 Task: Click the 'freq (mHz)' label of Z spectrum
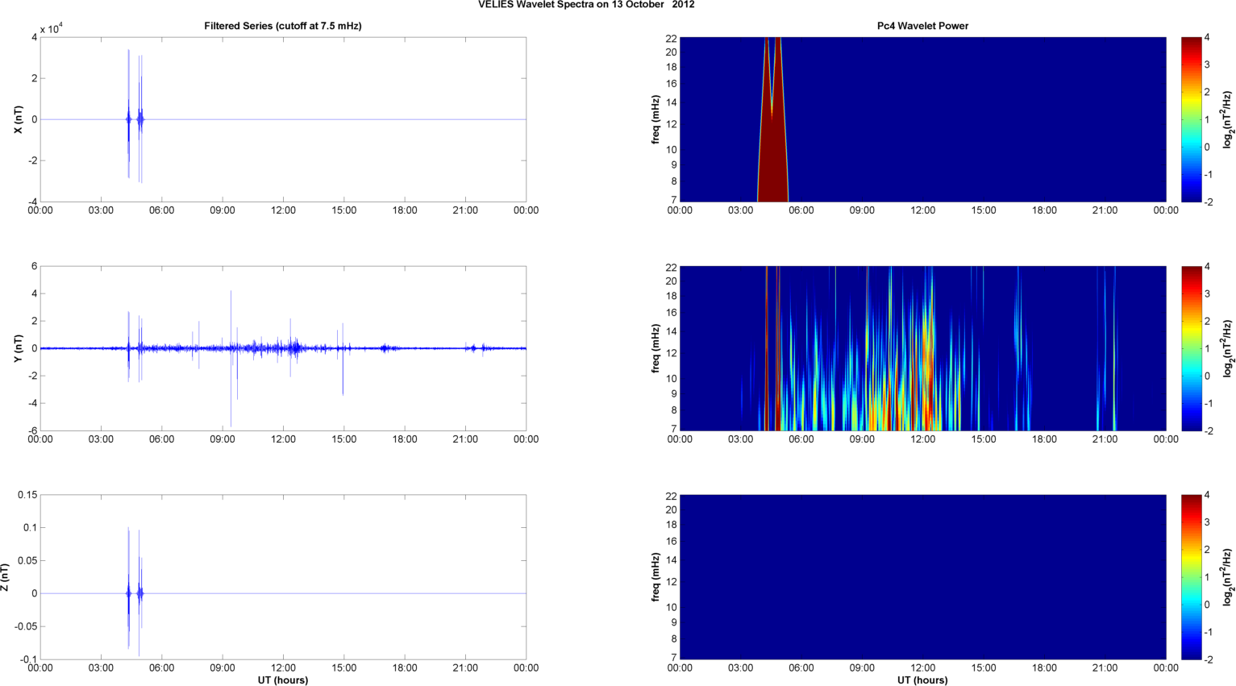click(x=656, y=577)
